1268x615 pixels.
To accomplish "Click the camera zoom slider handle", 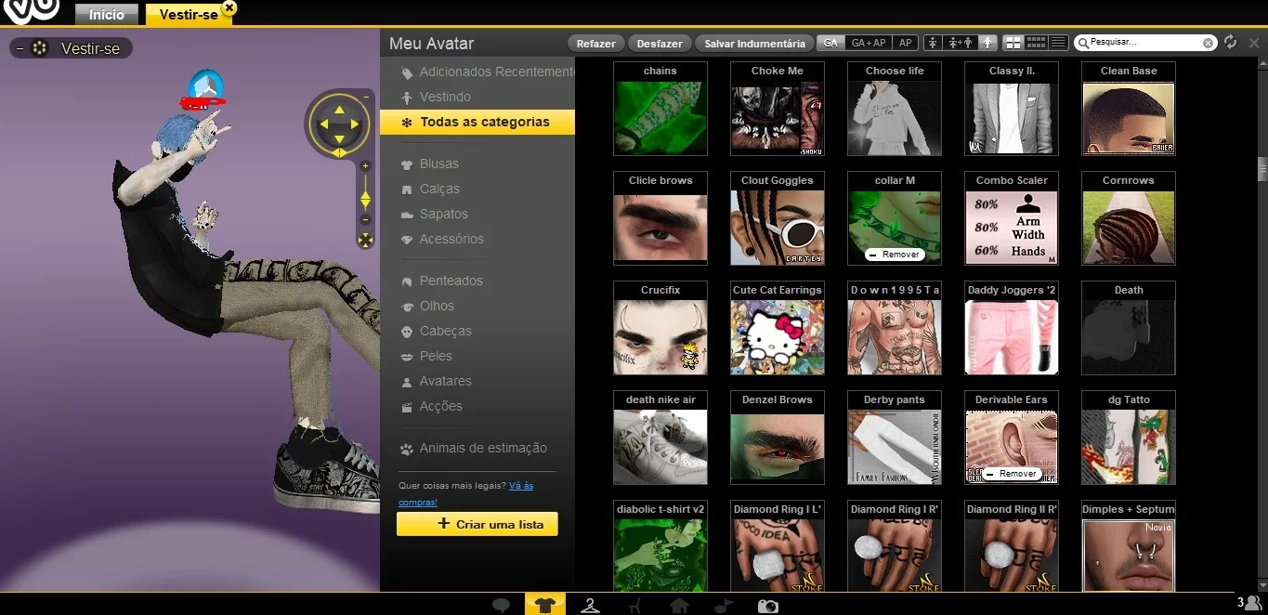I will click(x=365, y=199).
